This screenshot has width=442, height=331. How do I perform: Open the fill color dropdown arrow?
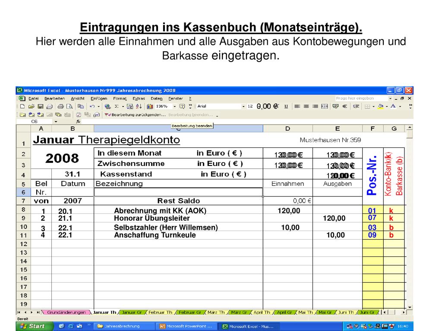(x=387, y=106)
